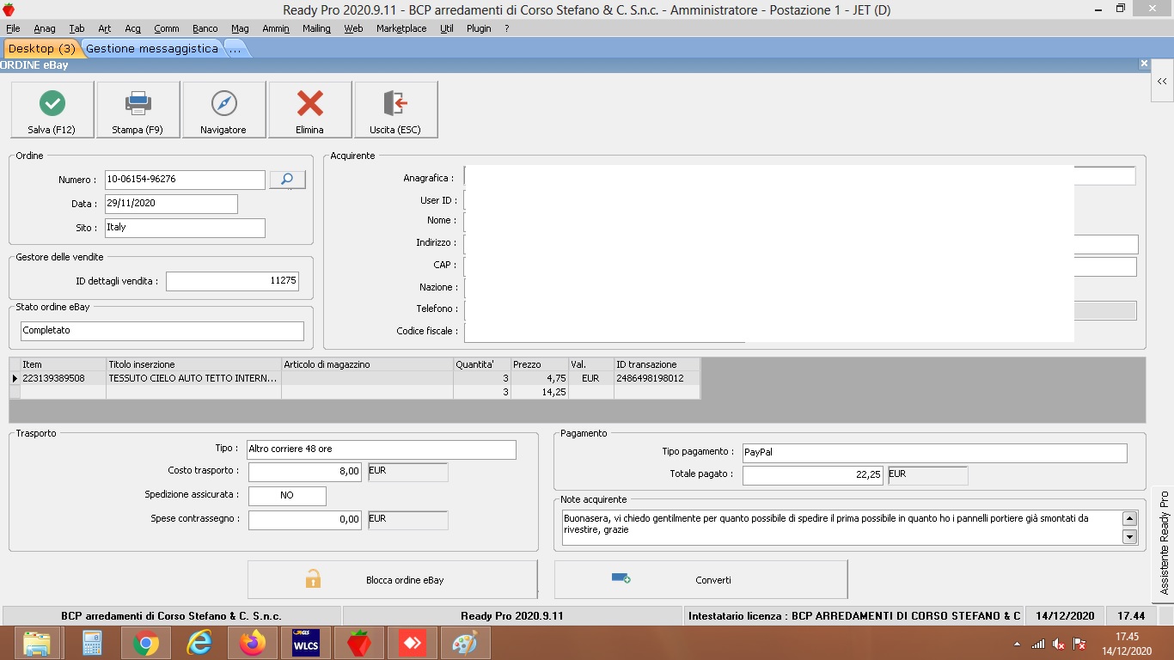Image resolution: width=1174 pixels, height=660 pixels.
Task: Click the Tipo pagamento PayPal field
Action: tap(934, 453)
